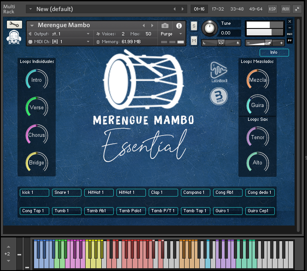Toggle the AUX button in the rack header
The image size is (307, 271).
tap(286, 9)
